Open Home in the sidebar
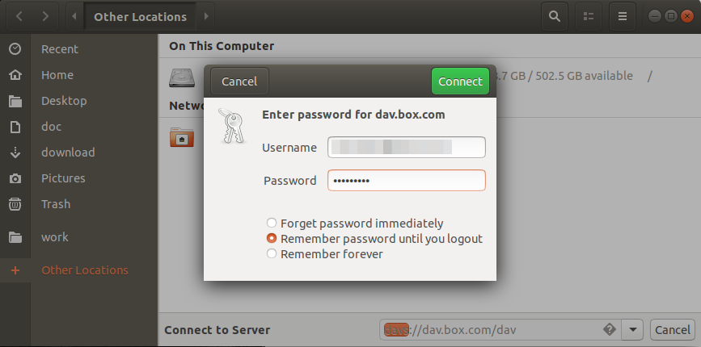701x347 pixels. pyautogui.click(x=57, y=75)
